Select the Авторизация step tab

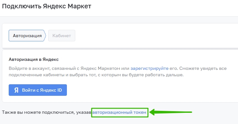click(x=27, y=36)
